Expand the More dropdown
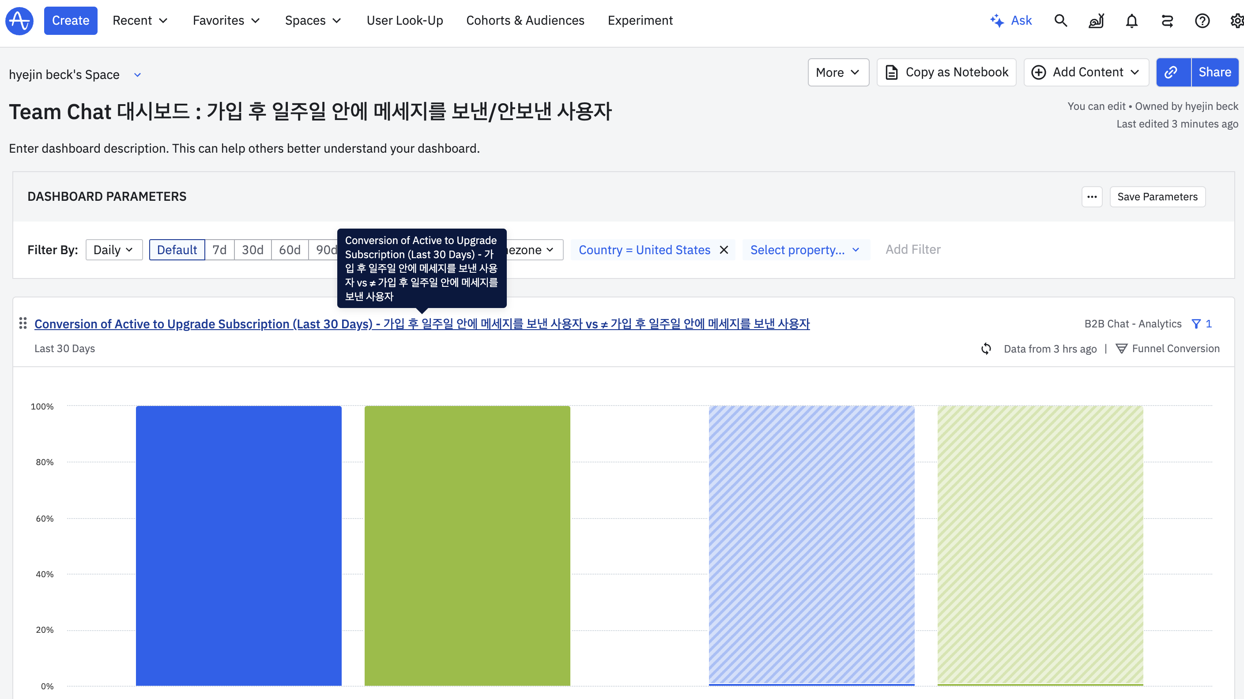Screen dimensions: 1244x699 point(838,72)
